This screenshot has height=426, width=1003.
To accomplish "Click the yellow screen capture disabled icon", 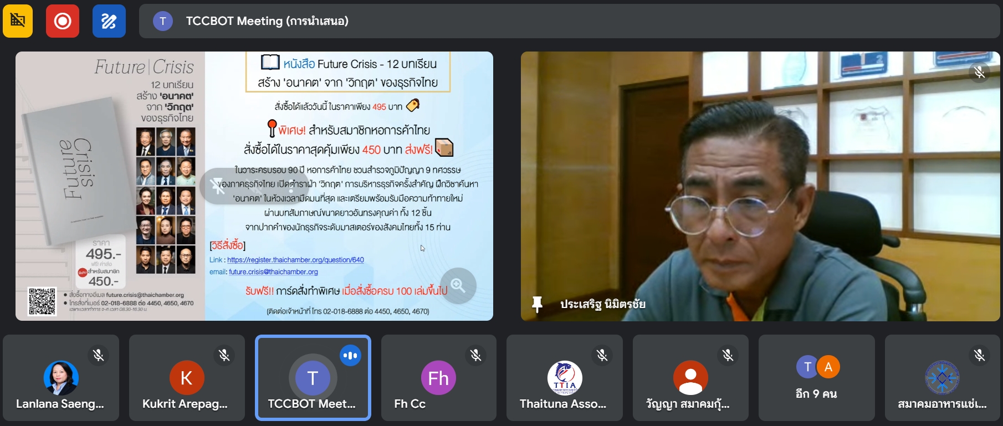I will tap(18, 21).
